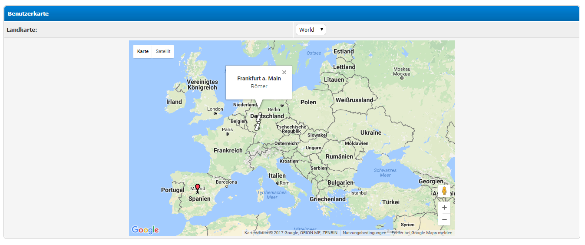Click the Polen country label
The image size is (585, 245).
tap(308, 102)
